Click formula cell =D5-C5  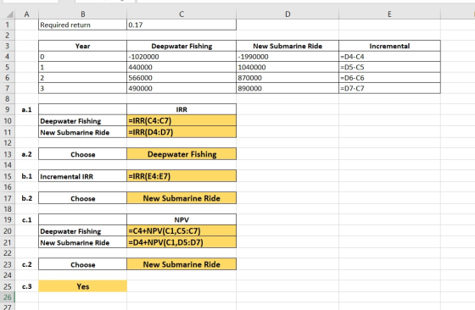(x=389, y=67)
